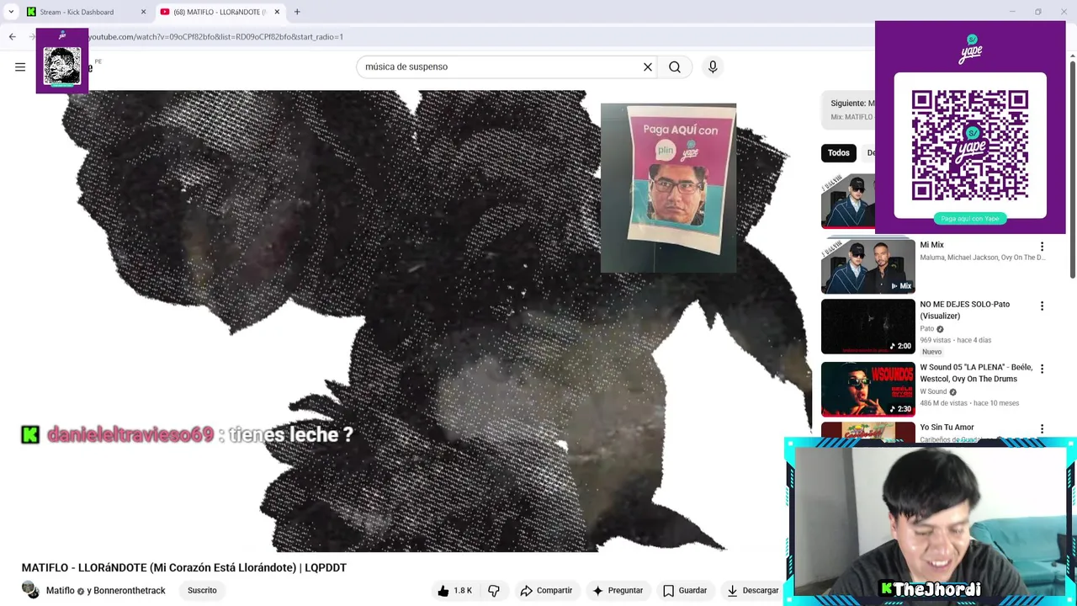Select the Todos filter chip
This screenshot has width=1077, height=606.
[x=838, y=153]
